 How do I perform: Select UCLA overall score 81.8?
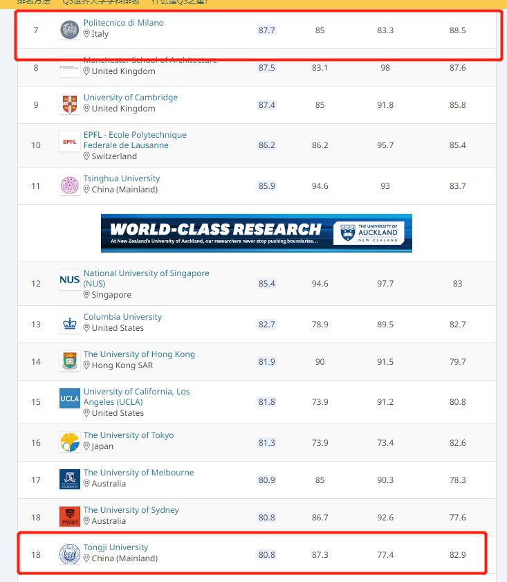click(x=267, y=402)
